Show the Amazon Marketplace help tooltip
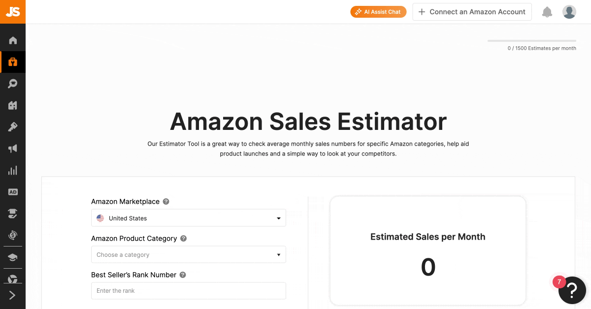The width and height of the screenshot is (591, 309). tap(166, 202)
